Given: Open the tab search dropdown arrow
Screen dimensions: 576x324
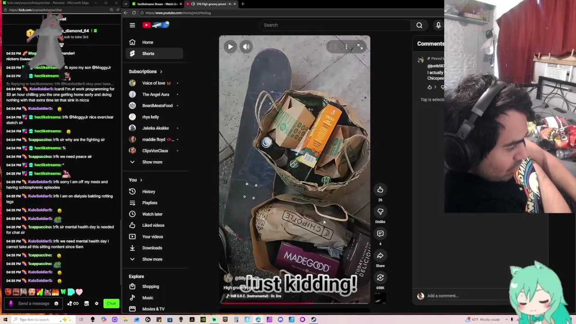Looking at the screenshot, I should pos(126,4).
